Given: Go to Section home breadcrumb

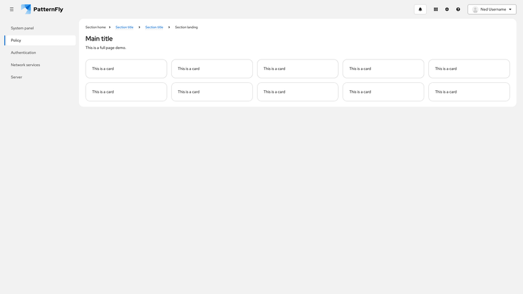Looking at the screenshot, I should [95, 27].
